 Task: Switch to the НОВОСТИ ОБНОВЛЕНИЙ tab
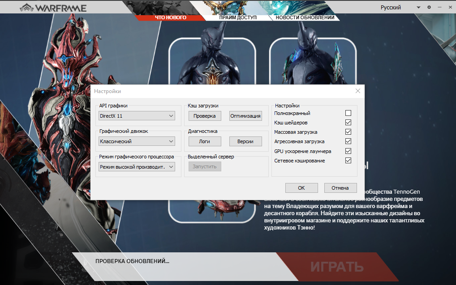[x=305, y=17]
